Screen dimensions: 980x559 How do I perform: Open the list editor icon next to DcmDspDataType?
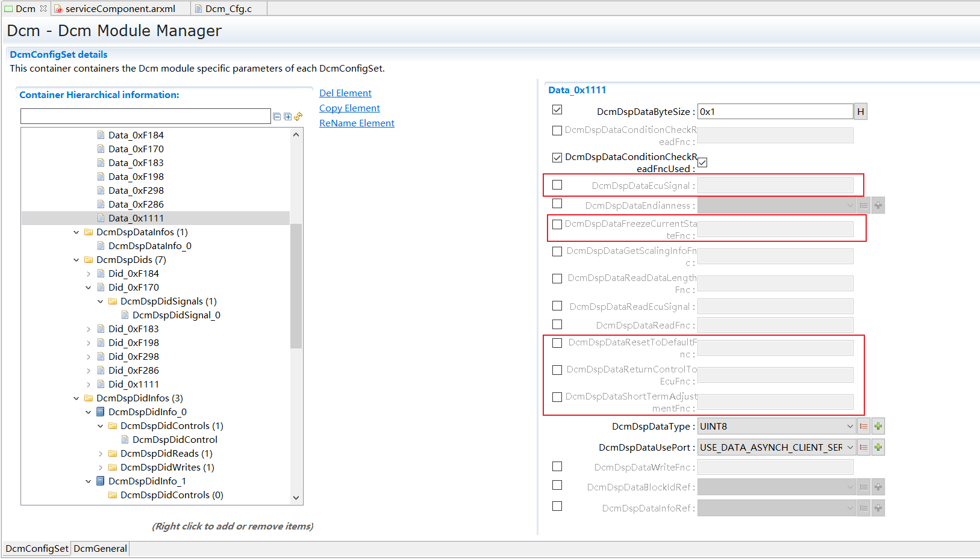pos(863,425)
